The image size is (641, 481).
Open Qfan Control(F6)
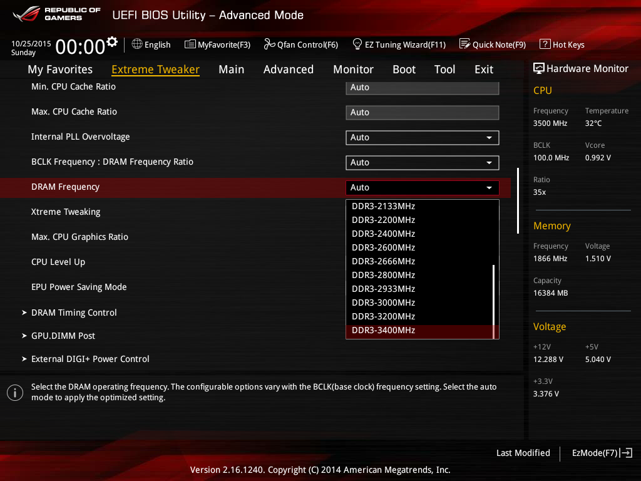(301, 44)
